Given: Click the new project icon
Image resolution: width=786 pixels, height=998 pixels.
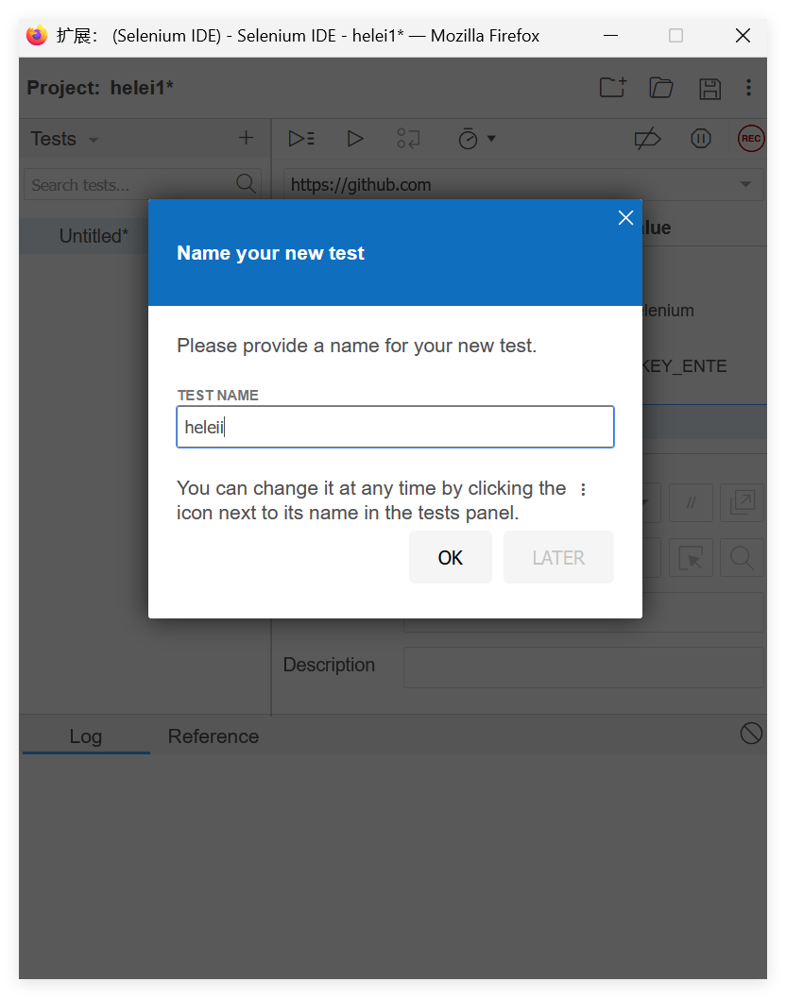Looking at the screenshot, I should click(613, 88).
